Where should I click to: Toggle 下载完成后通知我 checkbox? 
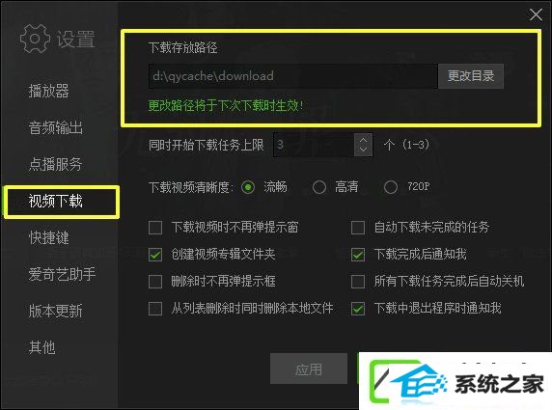(x=358, y=255)
